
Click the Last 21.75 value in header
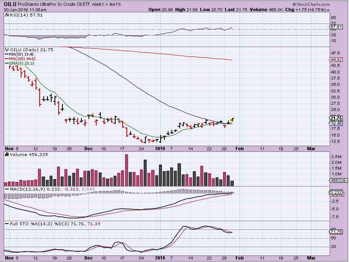coord(236,10)
